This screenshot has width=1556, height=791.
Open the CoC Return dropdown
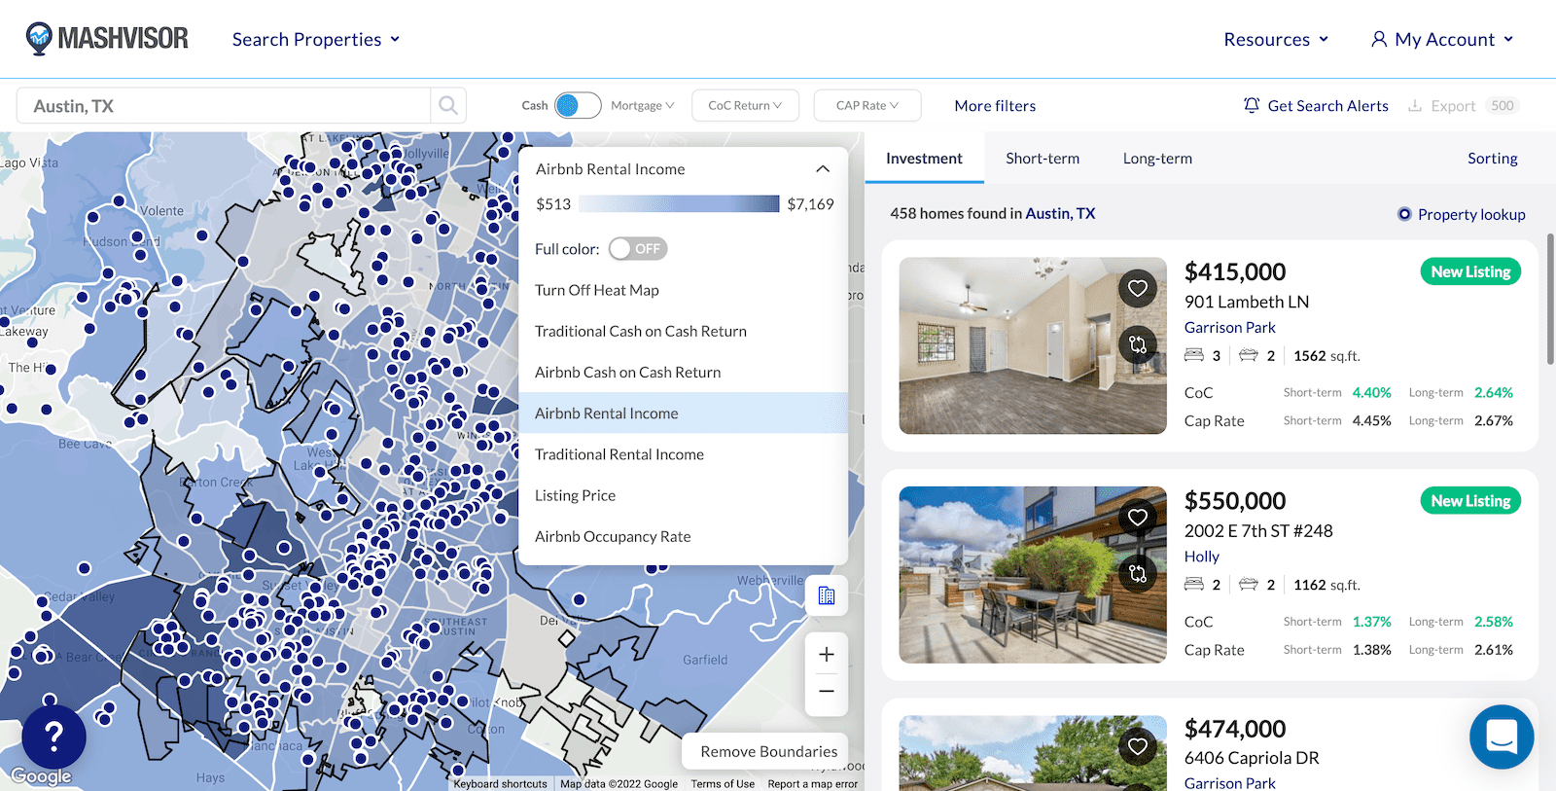[745, 105]
